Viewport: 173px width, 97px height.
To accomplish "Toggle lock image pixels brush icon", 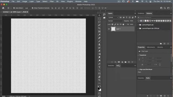I will point(115,25).
